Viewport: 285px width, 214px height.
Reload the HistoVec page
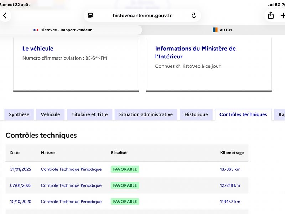194,16
